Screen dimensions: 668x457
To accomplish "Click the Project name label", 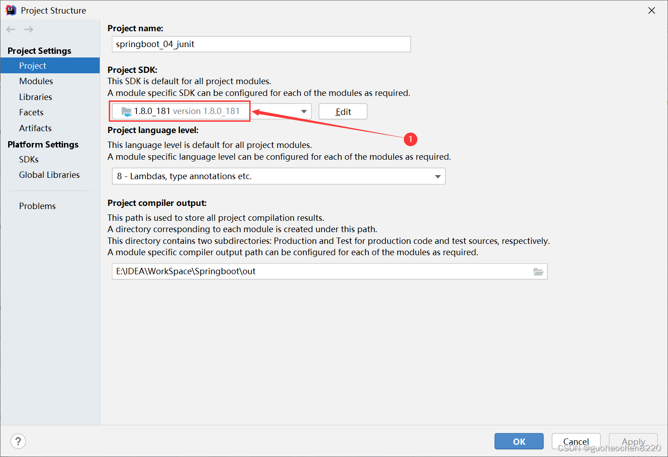I will pyautogui.click(x=136, y=29).
